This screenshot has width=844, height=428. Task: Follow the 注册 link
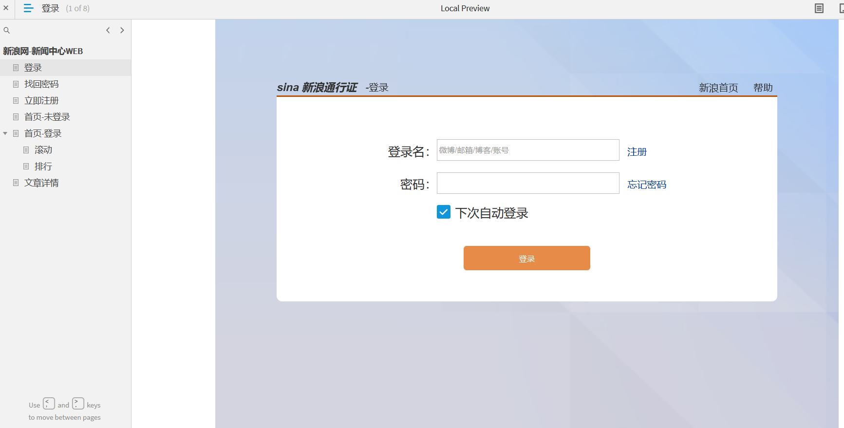coord(637,152)
